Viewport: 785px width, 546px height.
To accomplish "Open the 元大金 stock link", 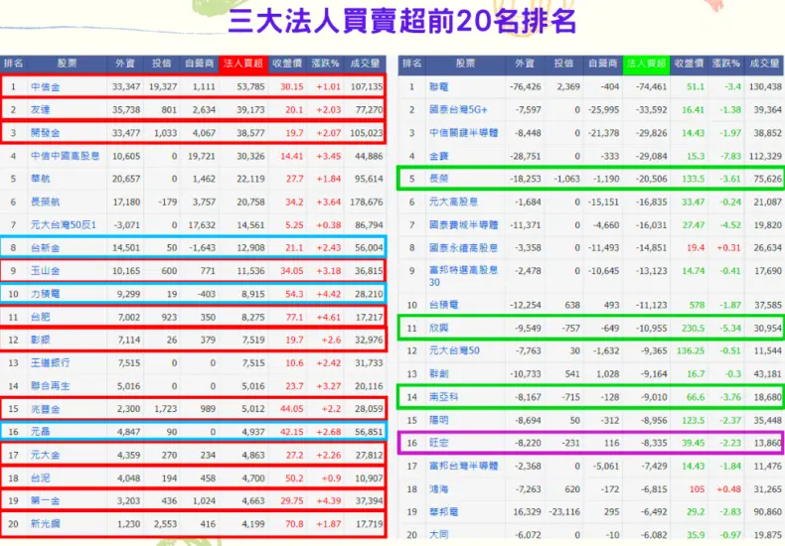I will 45,455.
